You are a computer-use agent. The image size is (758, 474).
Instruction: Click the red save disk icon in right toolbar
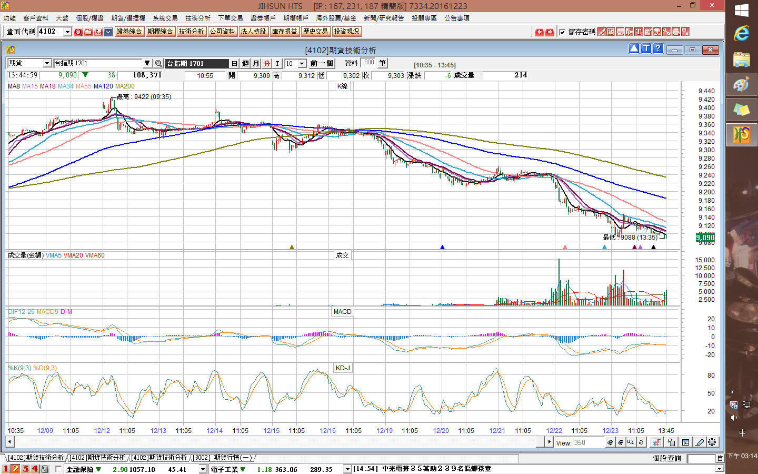coord(620,32)
